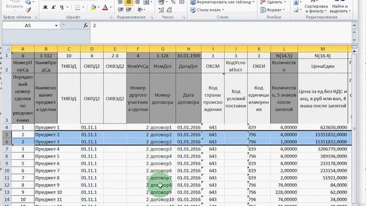Screen dimensions: 366x206
Task: Click cell containing договор10
Action: (162, 200)
